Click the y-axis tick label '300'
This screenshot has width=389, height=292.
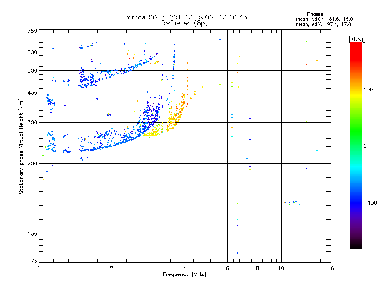[x=32, y=122]
